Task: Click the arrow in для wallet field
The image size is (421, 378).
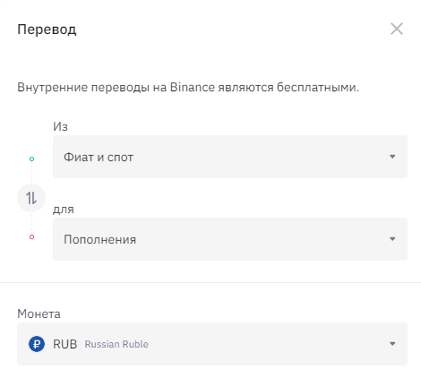Action: coord(392,239)
